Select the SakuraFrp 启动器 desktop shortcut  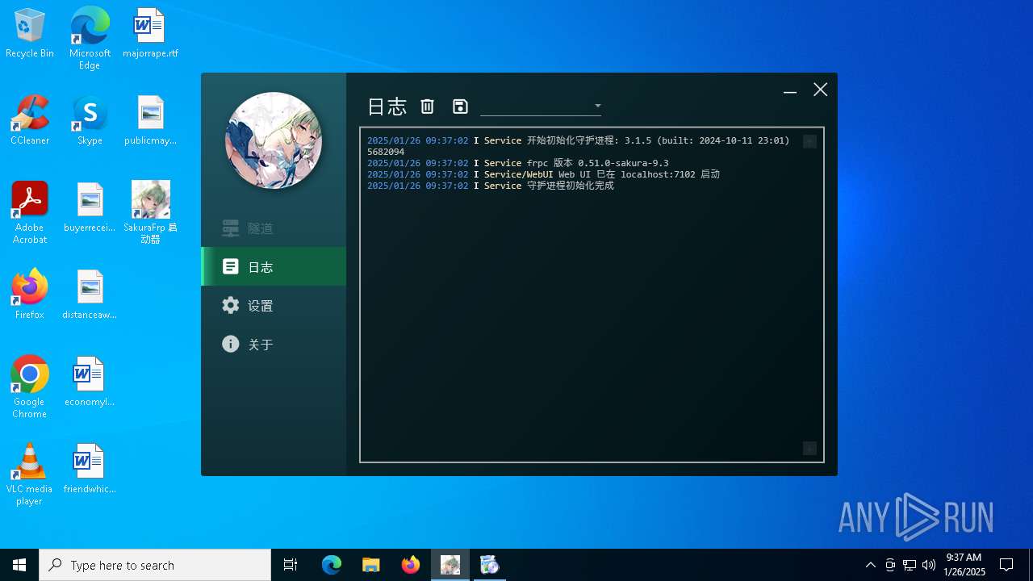coord(150,213)
